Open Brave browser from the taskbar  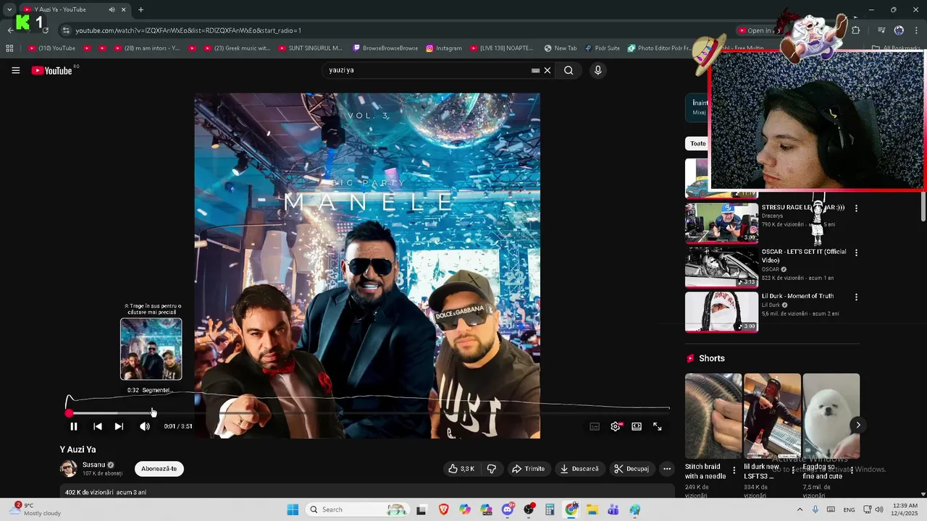(443, 509)
